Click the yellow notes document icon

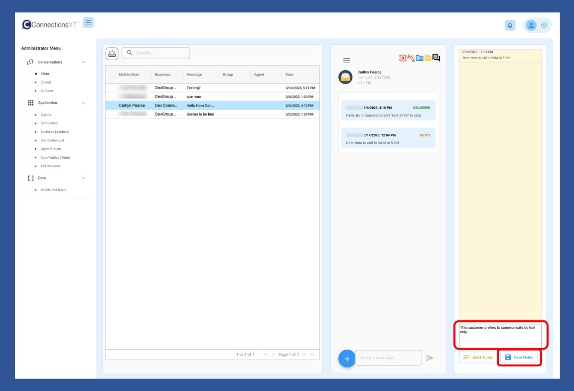click(x=428, y=58)
